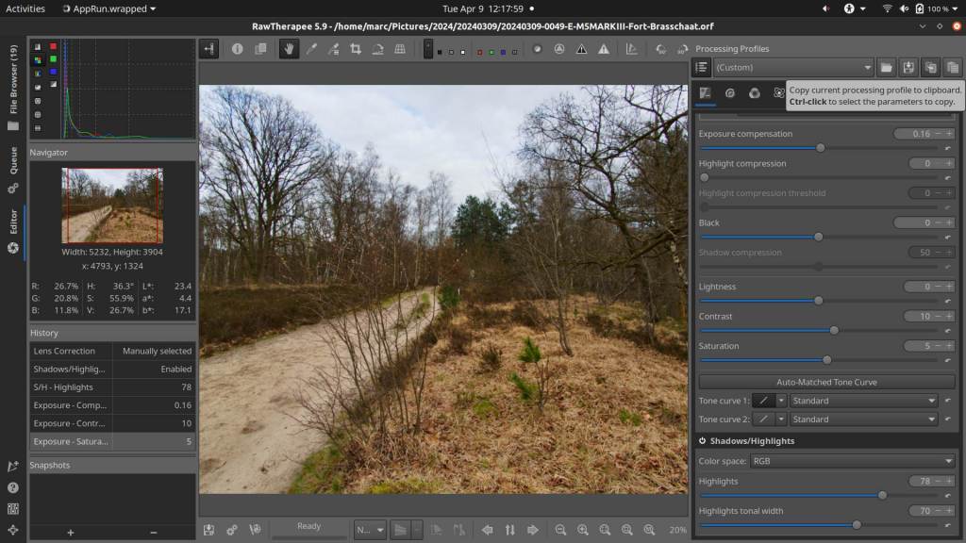Save current processing profile
Screen dimensions: 966x543
tap(908, 67)
